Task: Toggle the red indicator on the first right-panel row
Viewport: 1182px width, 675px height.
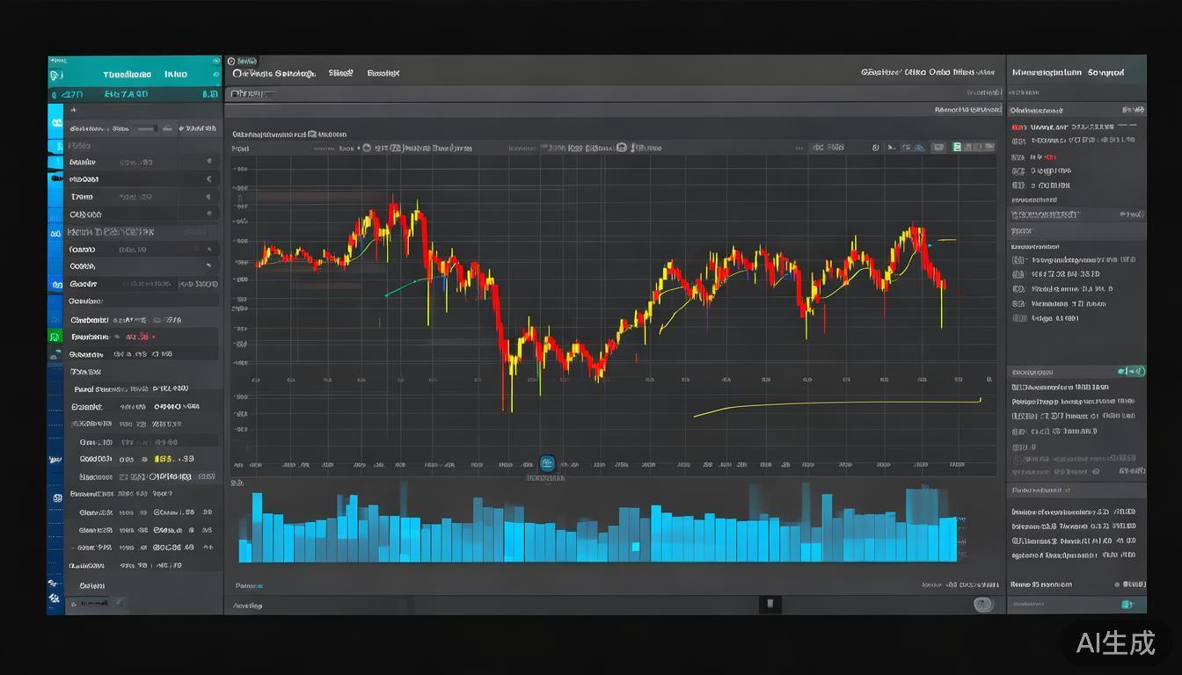Action: 1018,127
